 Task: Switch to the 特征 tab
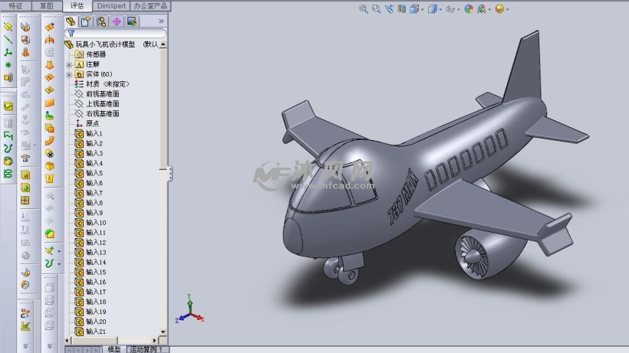(x=15, y=5)
